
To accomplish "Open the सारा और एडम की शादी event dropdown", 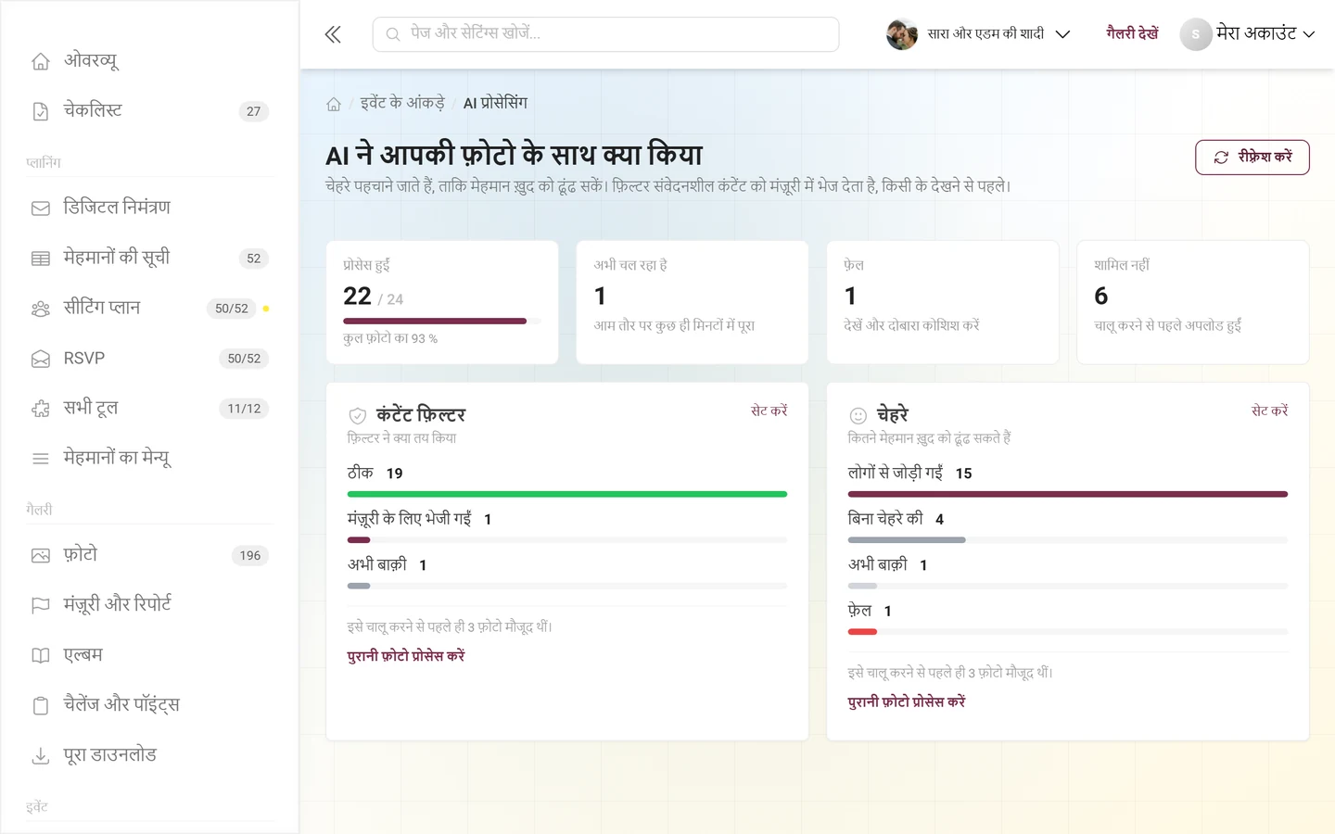I will click(x=979, y=34).
